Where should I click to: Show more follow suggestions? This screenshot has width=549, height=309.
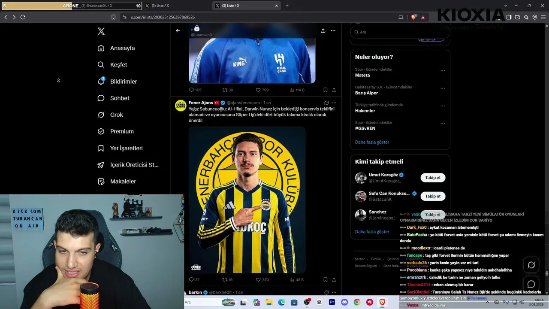(372, 232)
